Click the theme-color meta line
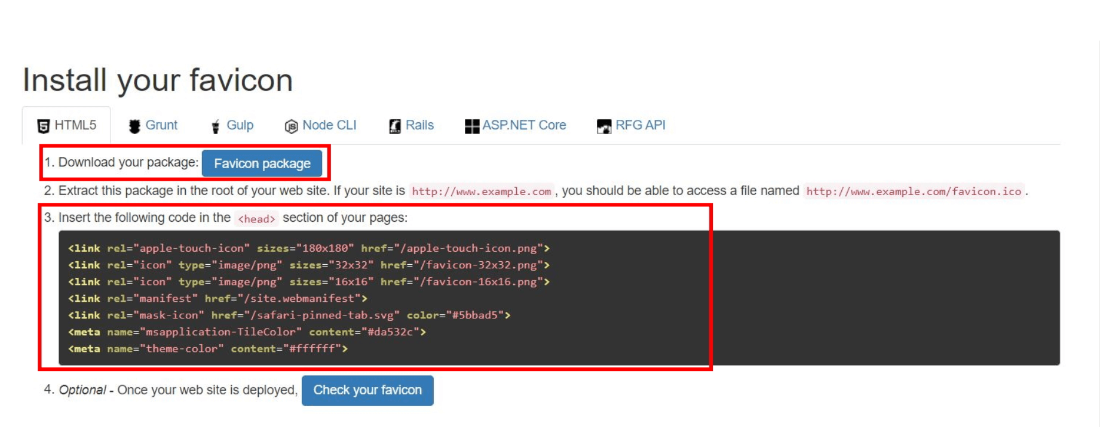Viewport: 1100px width, 427px height. pos(208,348)
